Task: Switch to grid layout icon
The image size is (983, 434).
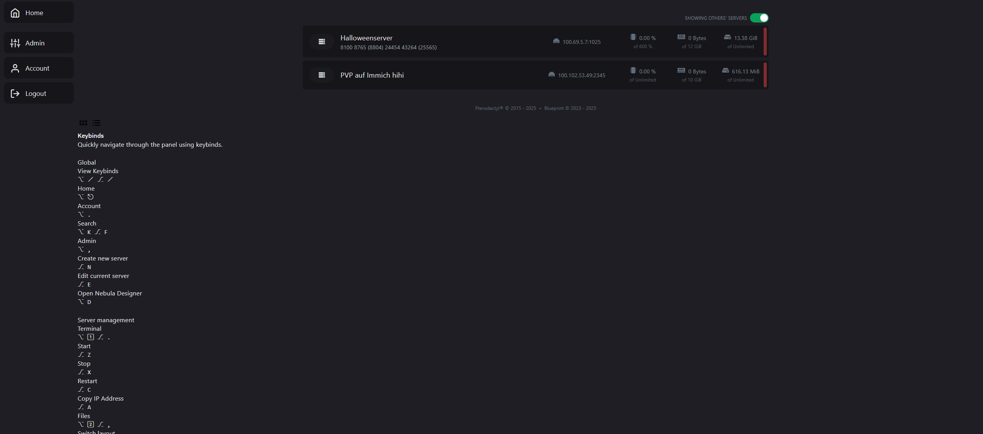Action: click(x=83, y=123)
